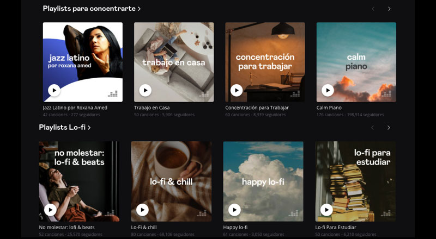Show next Lo-fi playlists
Image resolution: width=436 pixels, height=239 pixels.
coord(389,128)
